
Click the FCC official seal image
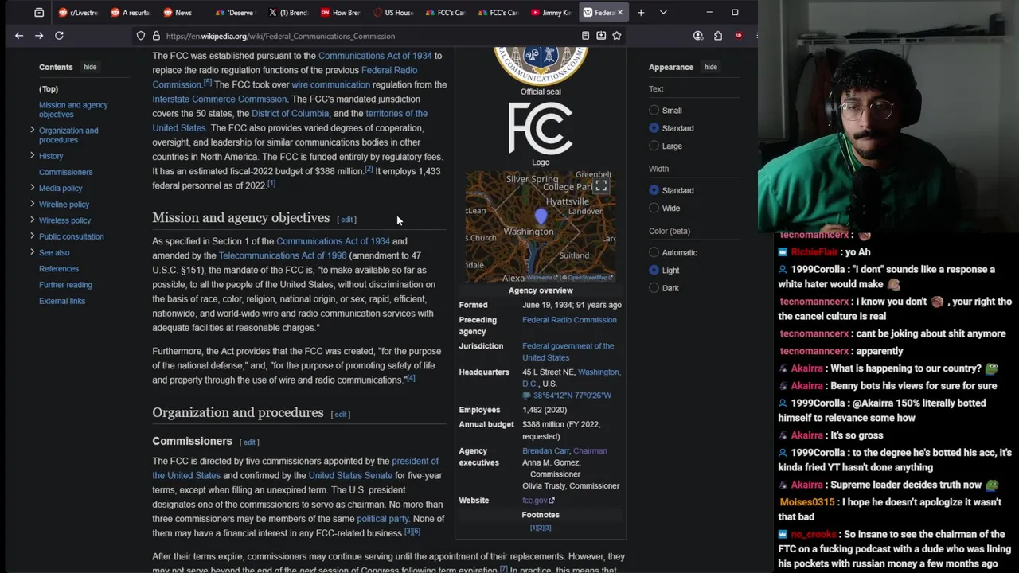[x=541, y=66]
